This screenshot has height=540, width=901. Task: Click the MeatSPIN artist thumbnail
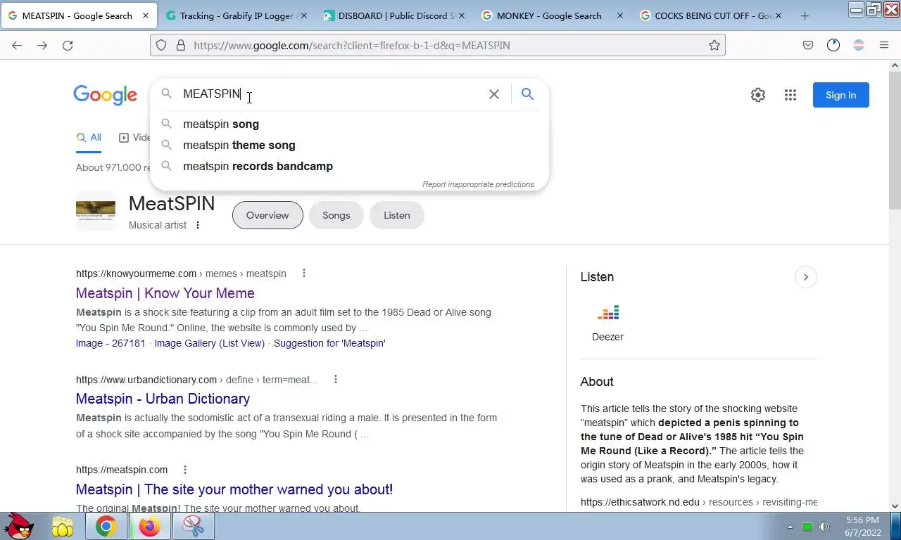[x=96, y=211]
